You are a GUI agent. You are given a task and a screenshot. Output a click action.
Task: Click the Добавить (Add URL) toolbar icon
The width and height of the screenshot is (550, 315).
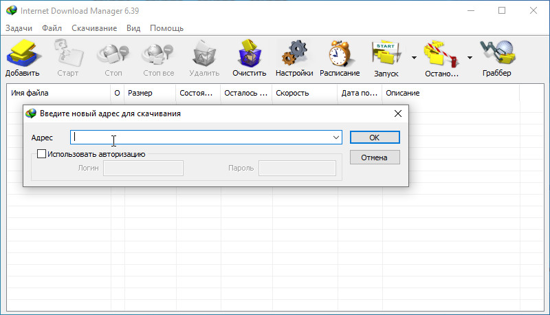pos(22,55)
